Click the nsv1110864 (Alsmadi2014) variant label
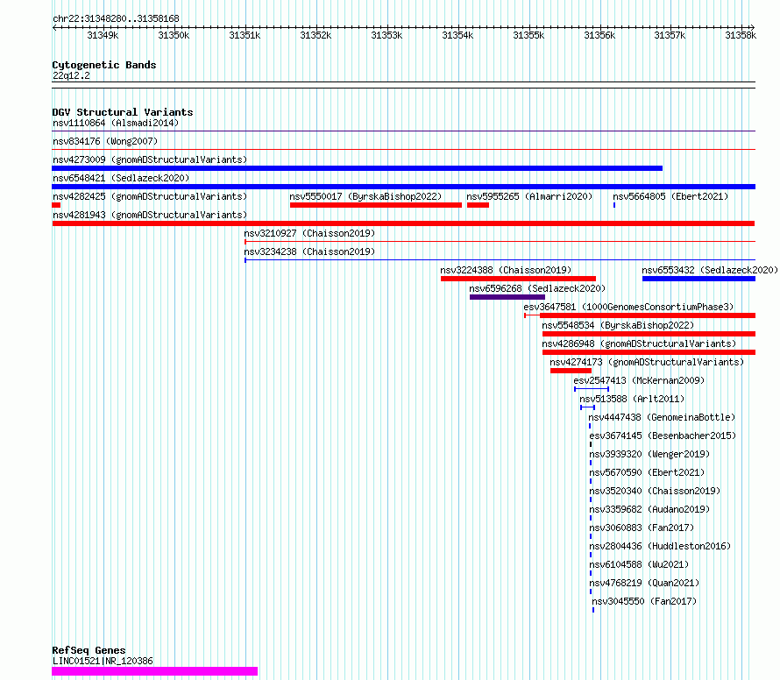This screenshot has height=680, width=780. coord(116,123)
